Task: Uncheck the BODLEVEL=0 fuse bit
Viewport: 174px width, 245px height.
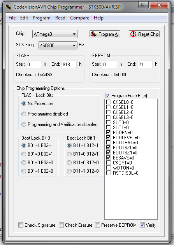Action: pos(108,138)
